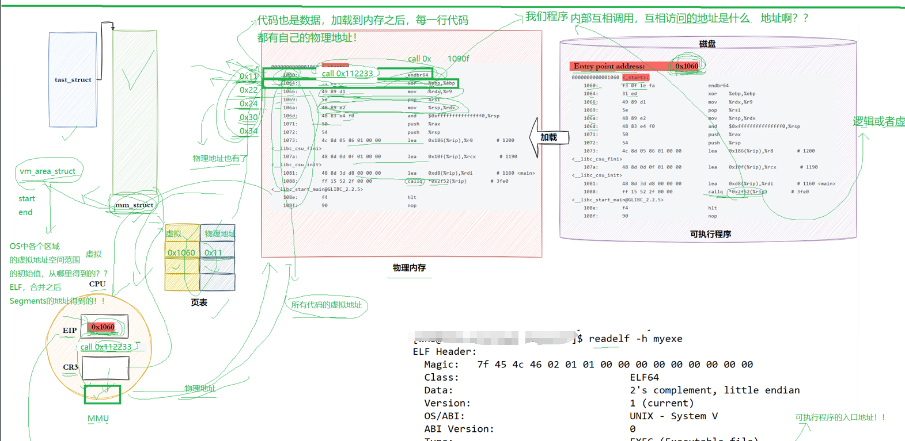Select the 'ELF Header:' line
This screenshot has width=905, height=441.
[445, 352]
